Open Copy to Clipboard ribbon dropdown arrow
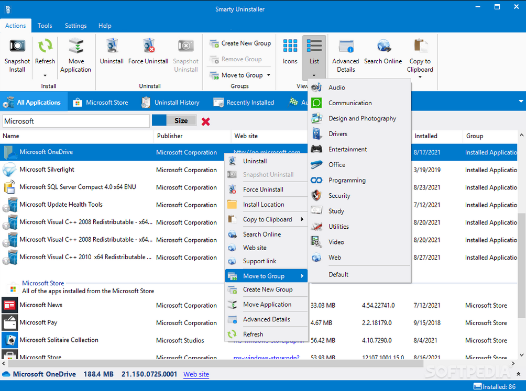The image size is (526, 391). 420,77
